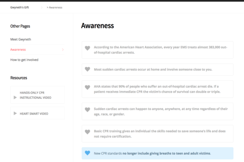Click the blue heart icon on New CPR standards
The width and height of the screenshot is (244, 162).
[87, 153]
